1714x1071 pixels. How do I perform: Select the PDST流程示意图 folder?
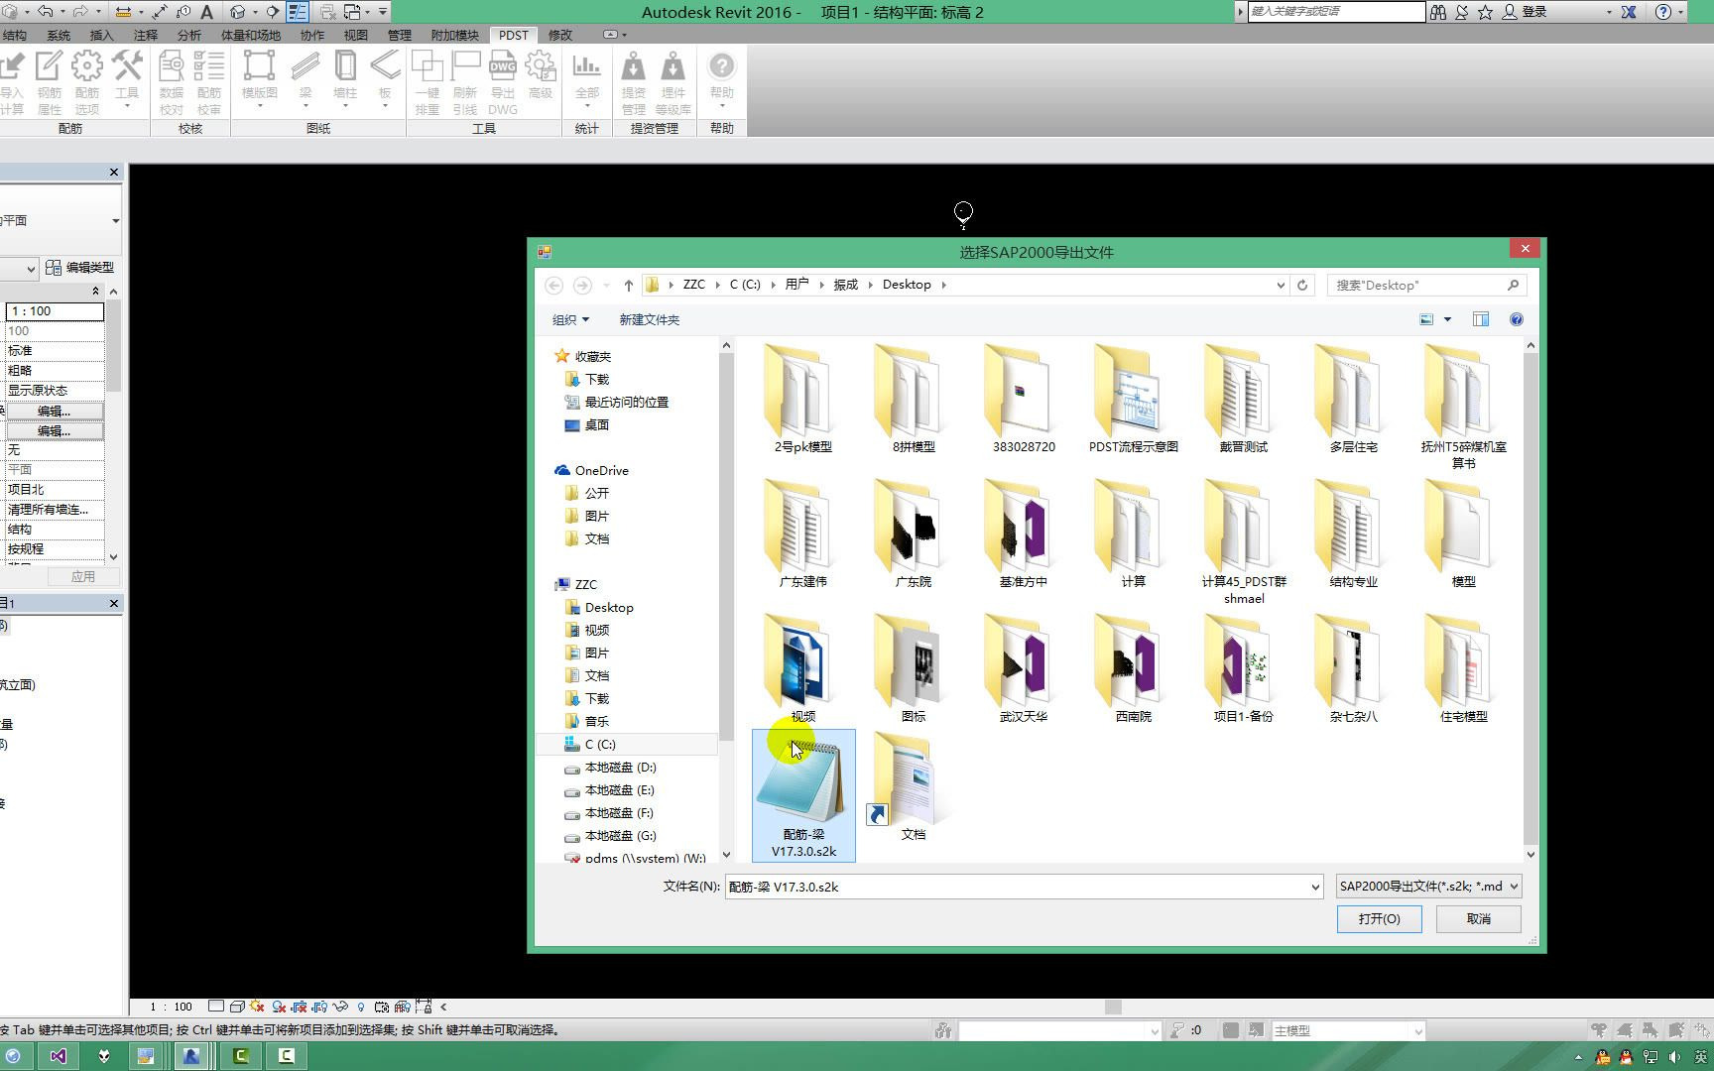click(1134, 399)
